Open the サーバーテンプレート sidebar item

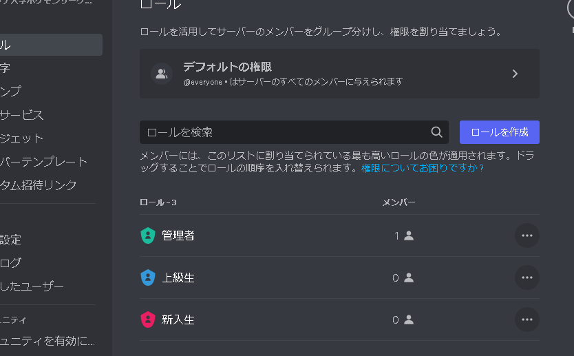click(44, 162)
